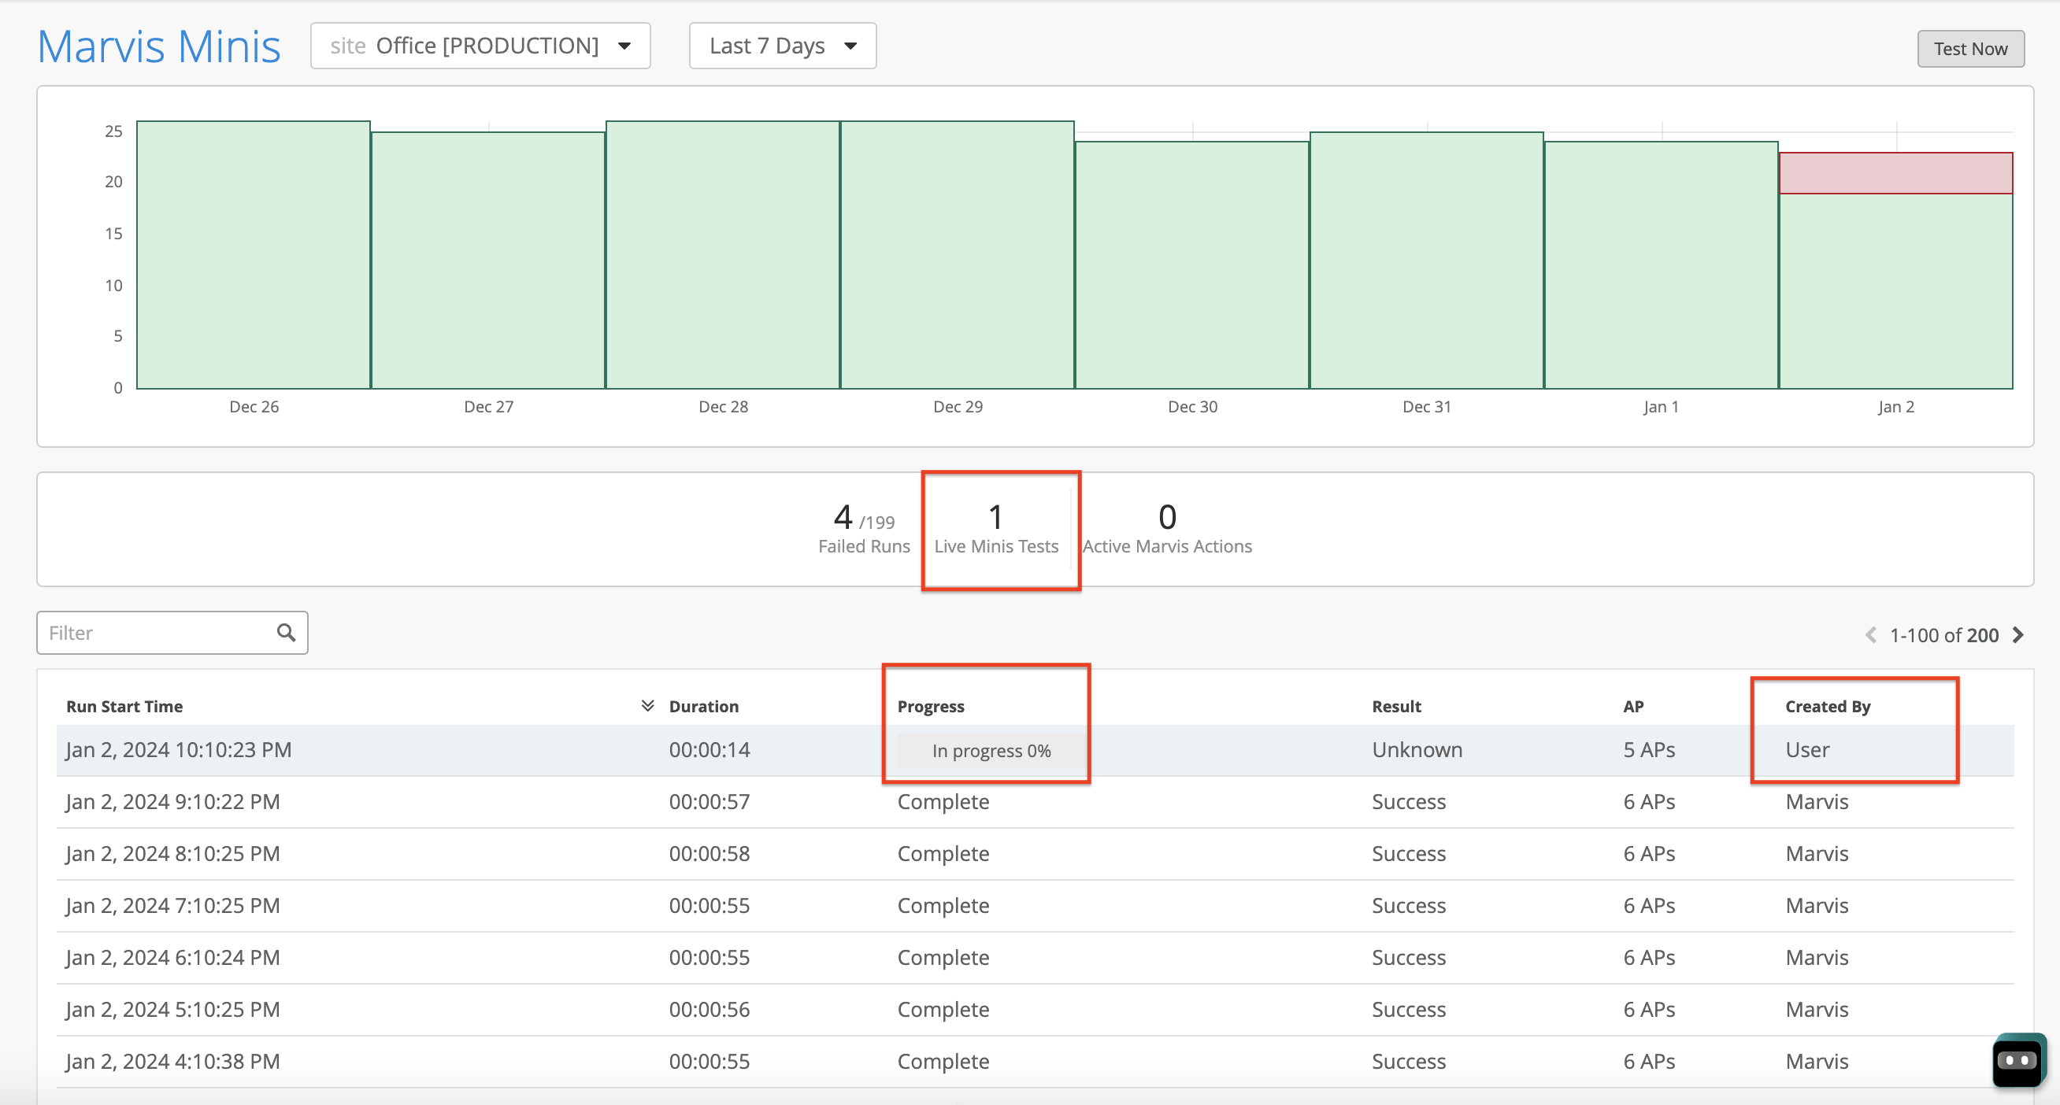Click the sort arrow beside Run Start Time
Screen dimensions: 2060x1105
[x=648, y=705]
